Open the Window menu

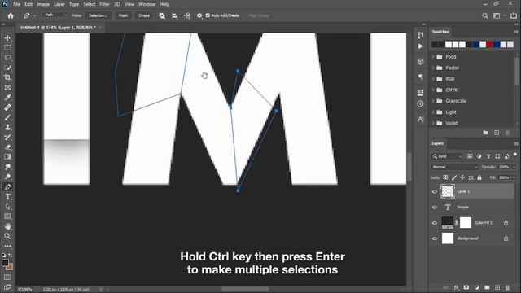pos(147,4)
